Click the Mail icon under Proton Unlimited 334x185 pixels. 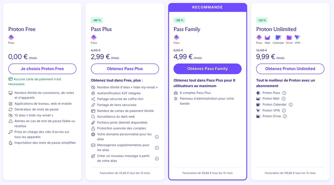(x=267, y=38)
